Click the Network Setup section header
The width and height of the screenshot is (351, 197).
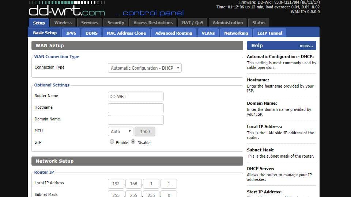(137, 161)
